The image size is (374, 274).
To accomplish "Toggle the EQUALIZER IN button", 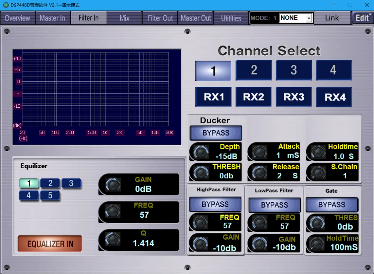I will (x=50, y=244).
